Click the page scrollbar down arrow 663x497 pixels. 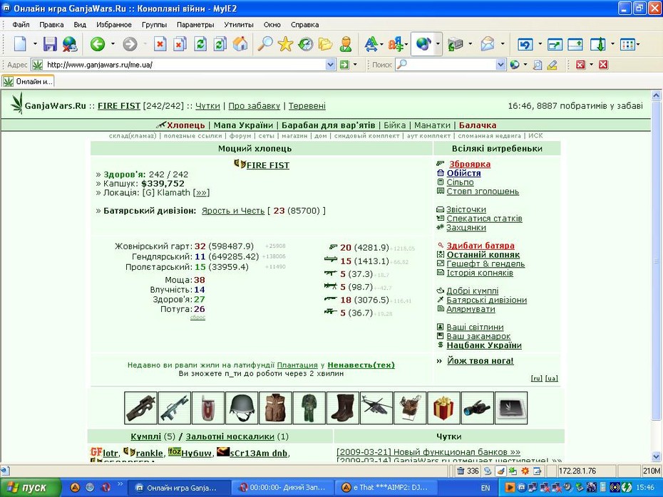656,456
